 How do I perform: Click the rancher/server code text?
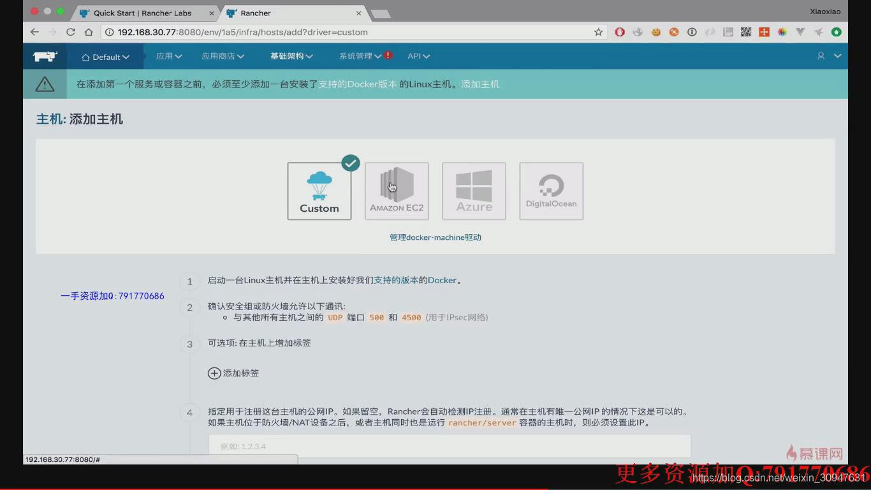pos(482,423)
